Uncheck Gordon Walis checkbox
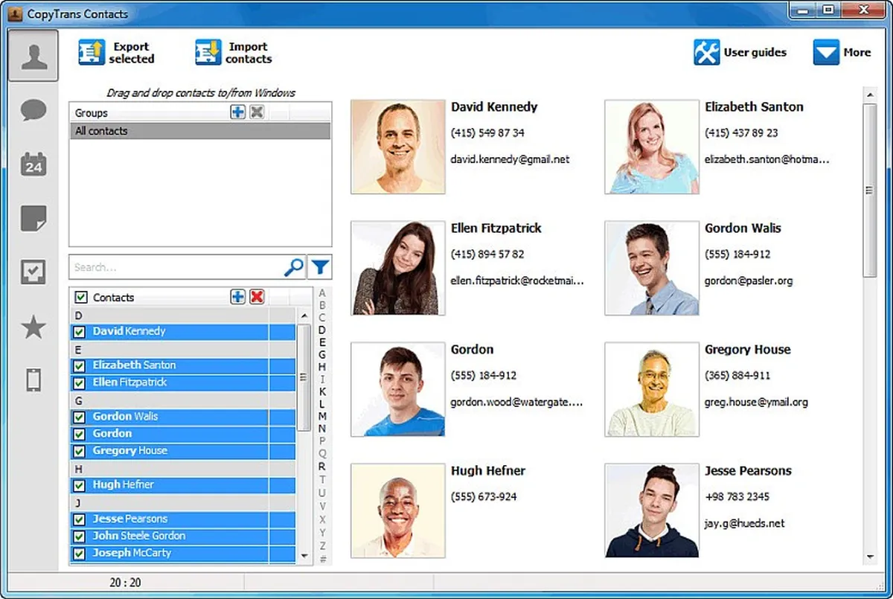 coord(80,417)
